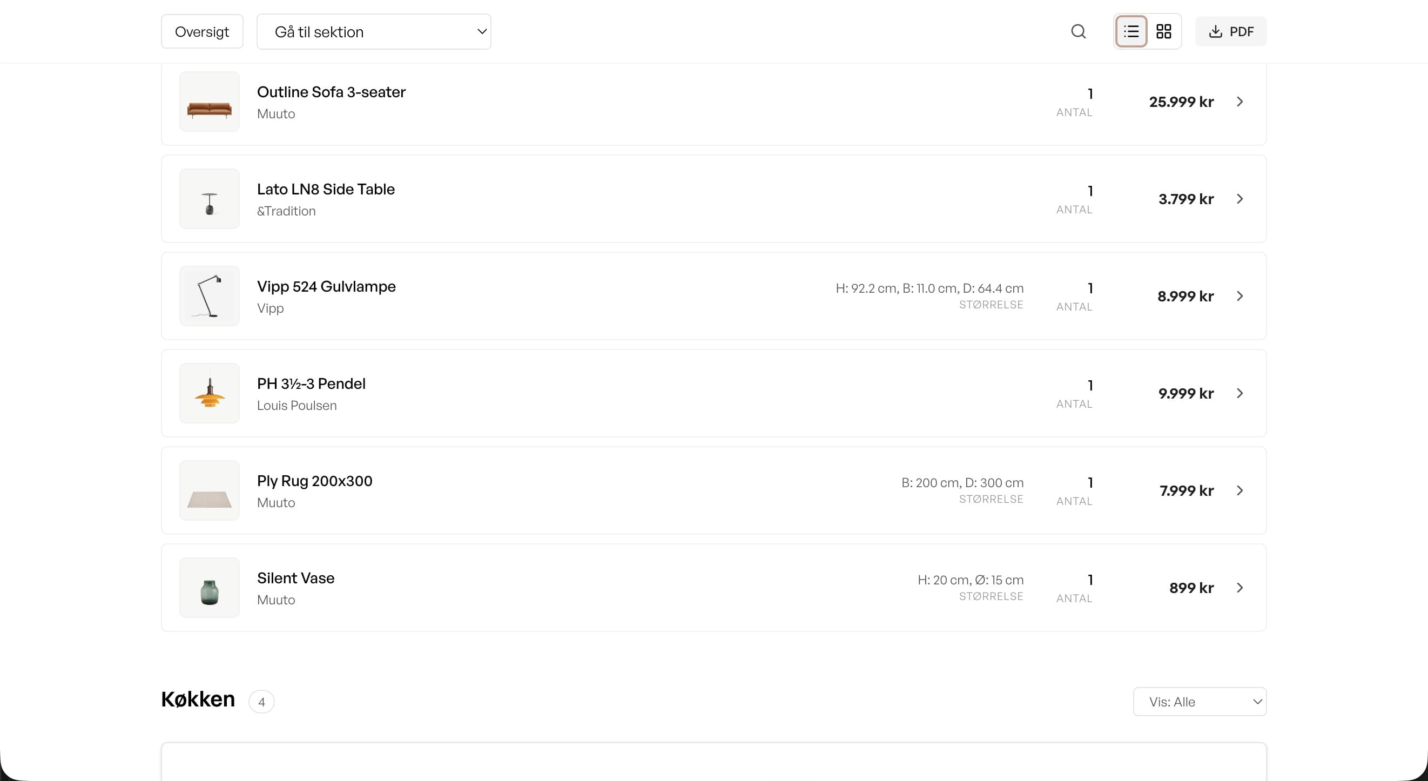Image resolution: width=1428 pixels, height=781 pixels.
Task: Expand the Silent Vase chevron
Action: click(1240, 588)
